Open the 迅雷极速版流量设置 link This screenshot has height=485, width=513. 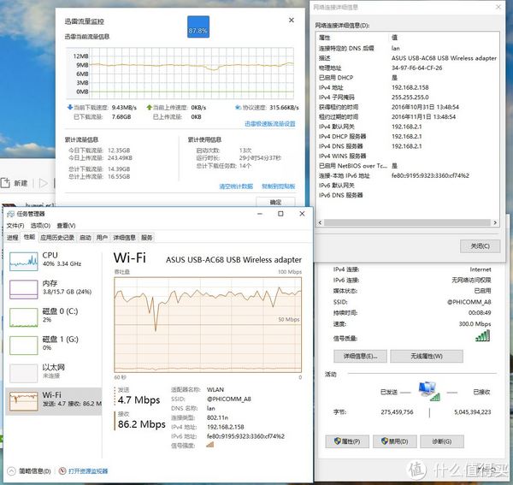[x=270, y=124]
